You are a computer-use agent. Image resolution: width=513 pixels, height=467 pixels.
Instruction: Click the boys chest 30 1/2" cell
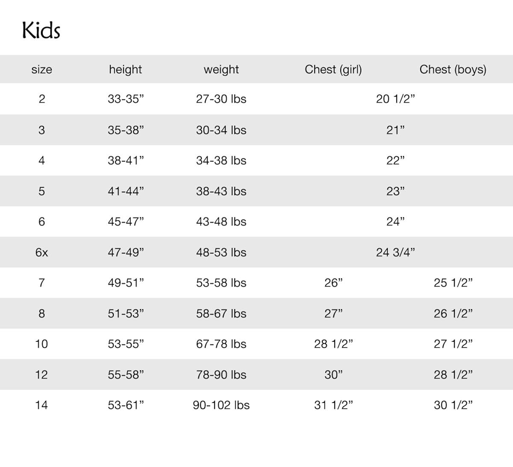click(453, 405)
